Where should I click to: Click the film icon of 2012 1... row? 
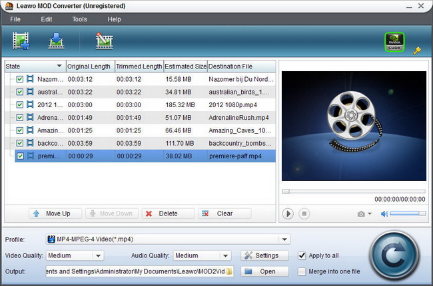[30, 104]
